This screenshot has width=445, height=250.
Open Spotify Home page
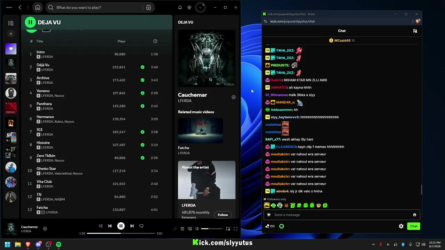pos(38,7)
